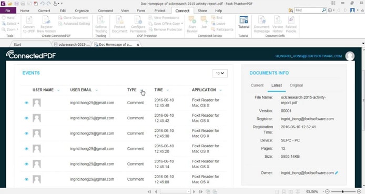Toggle eye icon for 12:45:08 event
Image resolution: width=365 pixels, height=194 pixels.
[26, 179]
